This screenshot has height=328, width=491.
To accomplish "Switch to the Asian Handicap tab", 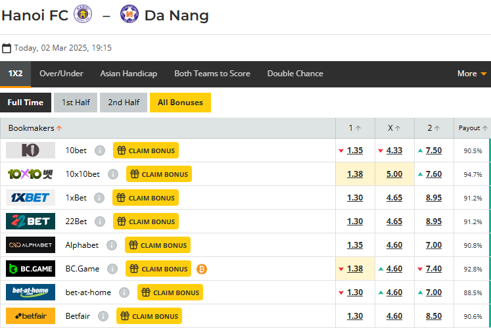I will click(x=129, y=74).
